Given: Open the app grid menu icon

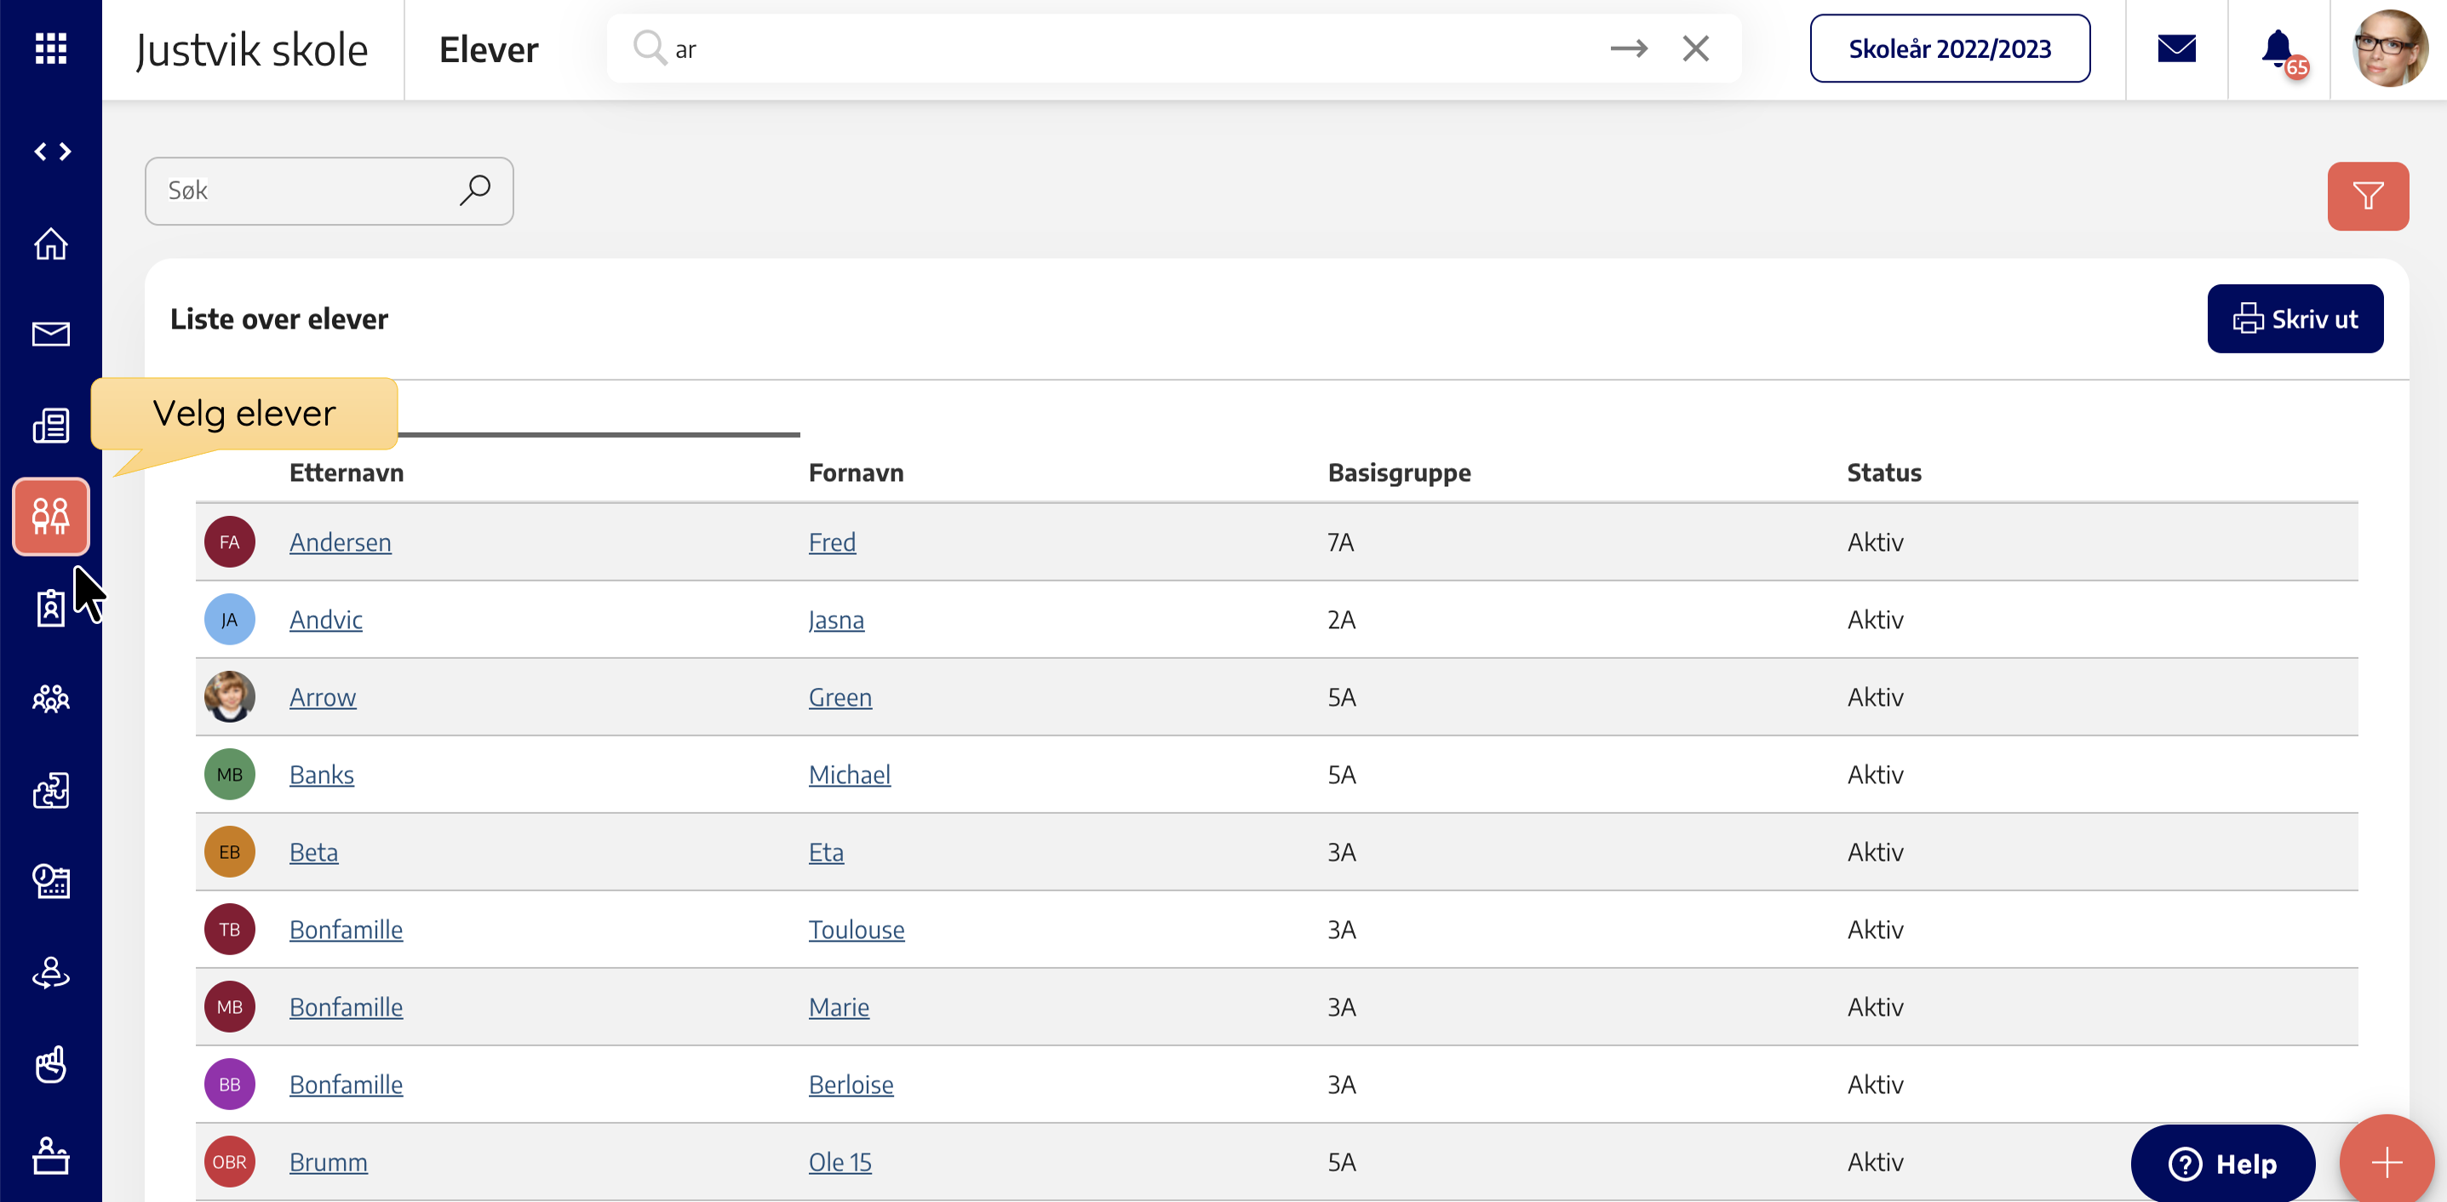Looking at the screenshot, I should point(50,49).
